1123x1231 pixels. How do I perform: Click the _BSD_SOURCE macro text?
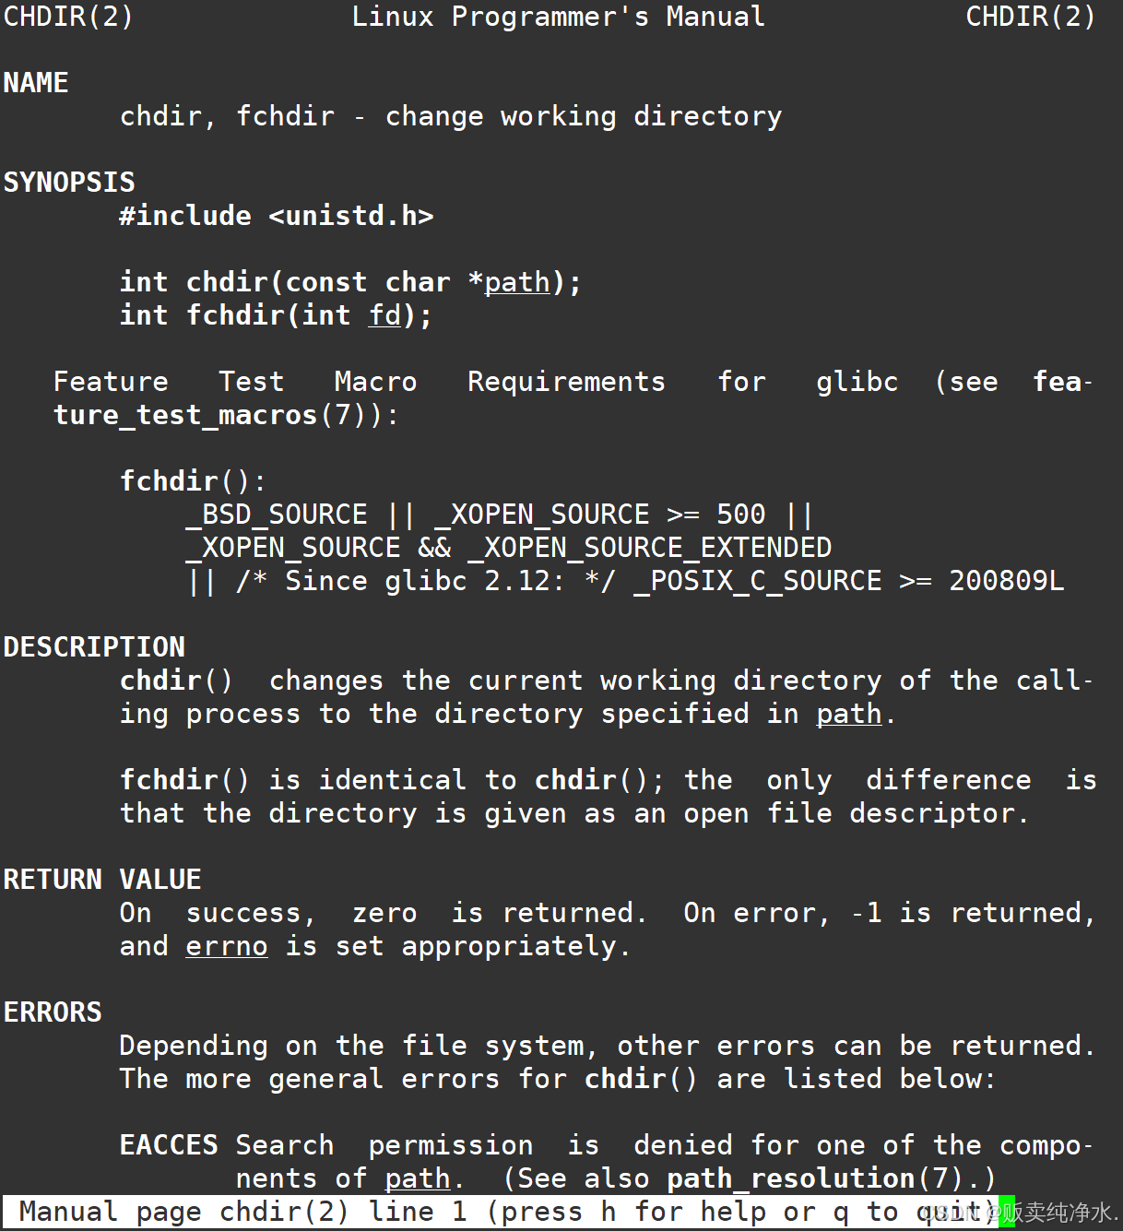(x=277, y=515)
